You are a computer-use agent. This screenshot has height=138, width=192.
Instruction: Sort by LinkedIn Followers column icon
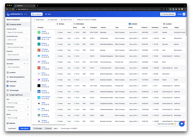pyautogui.click(x=149, y=28)
